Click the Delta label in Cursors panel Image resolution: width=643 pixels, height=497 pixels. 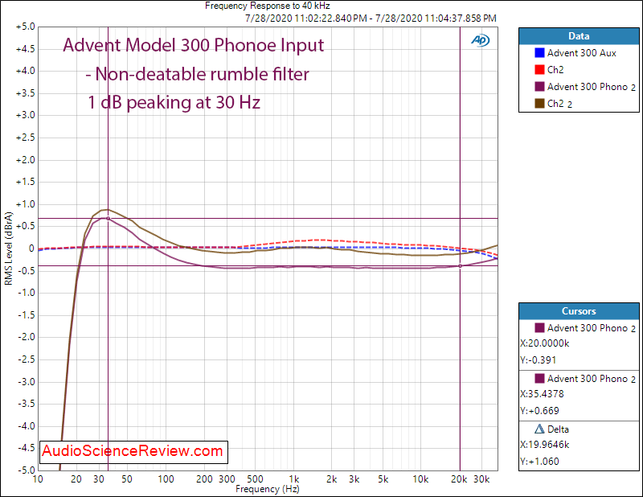558,429
